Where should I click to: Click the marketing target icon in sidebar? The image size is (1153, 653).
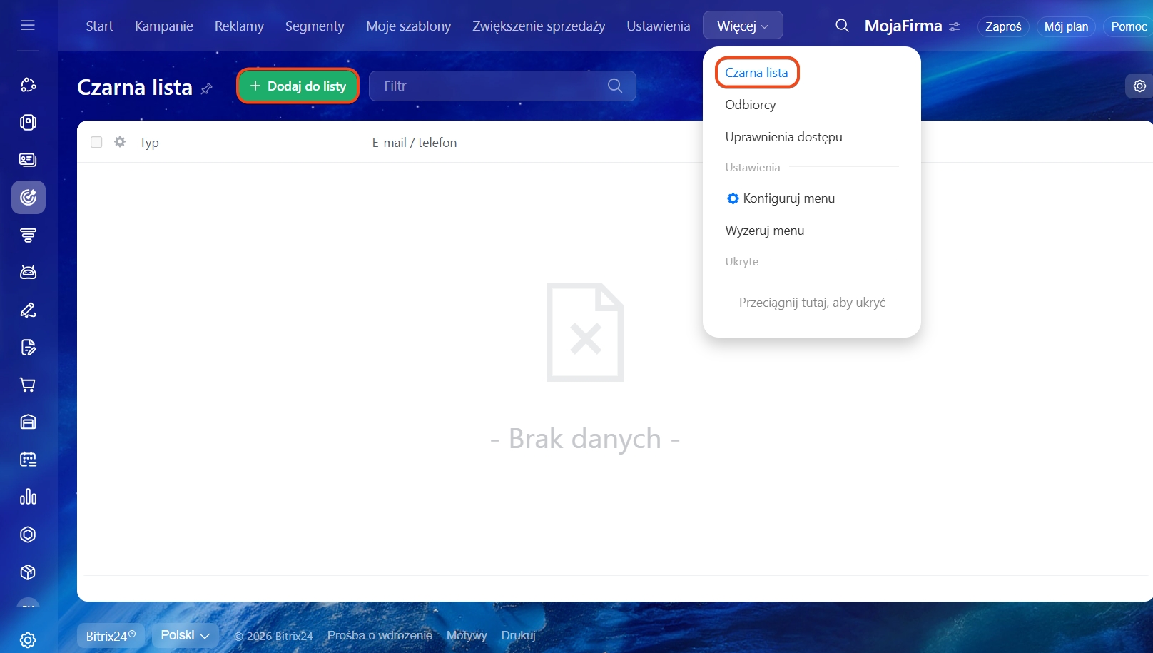click(29, 198)
